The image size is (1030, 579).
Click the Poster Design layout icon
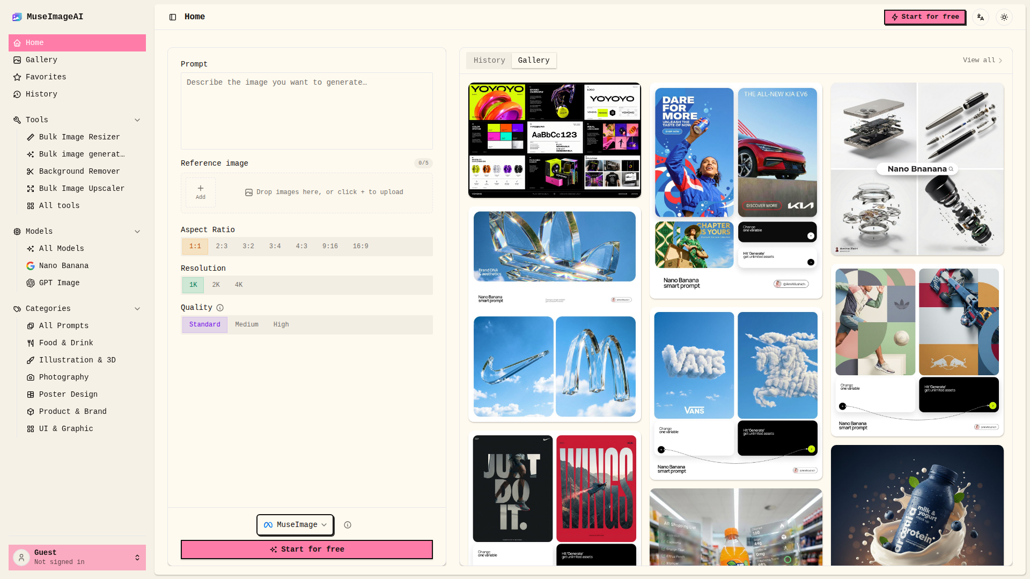(31, 395)
